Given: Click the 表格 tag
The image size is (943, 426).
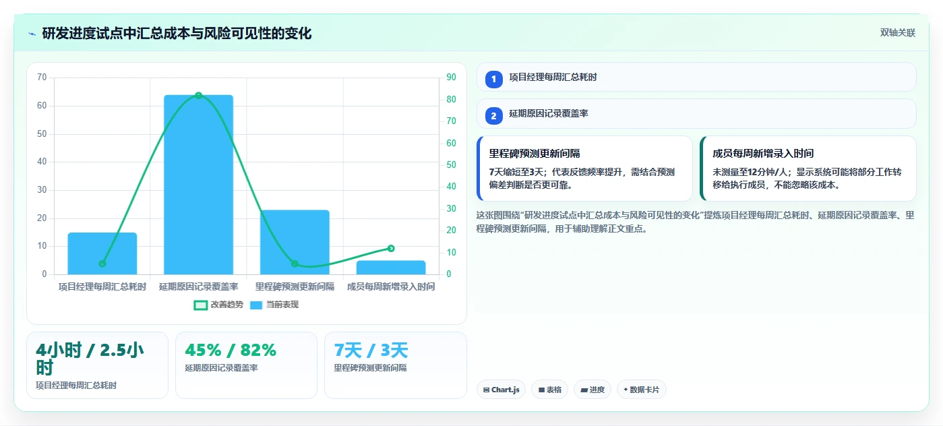Looking at the screenshot, I should pos(549,390).
